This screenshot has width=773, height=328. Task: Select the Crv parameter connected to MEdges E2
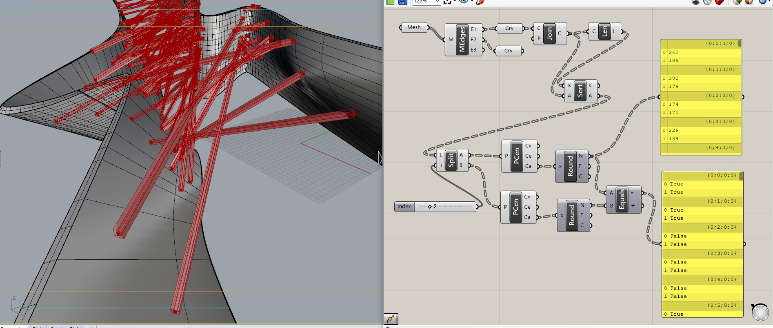508,51
